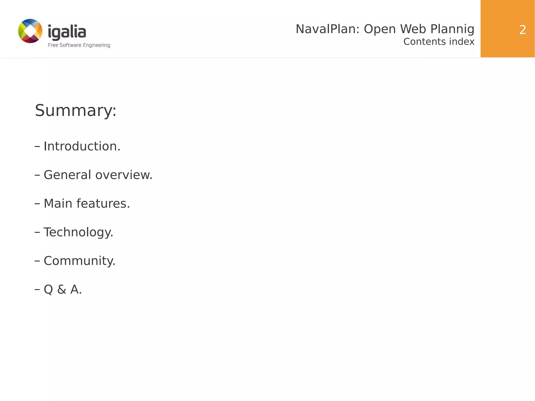Click the dash before General overview
The image size is (535, 401).
37,175
